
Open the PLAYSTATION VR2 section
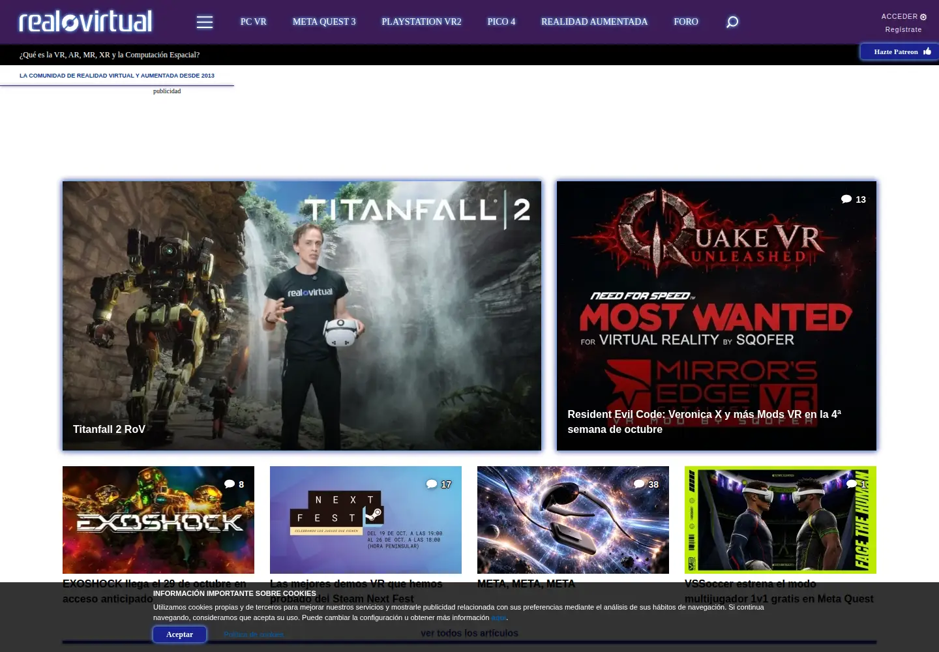[x=421, y=22]
